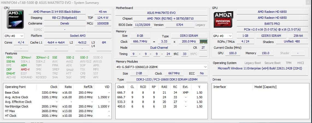The image size is (312, 123).
Task: Expand the memory module G.Skill dropdown
Action: pos(161,67)
